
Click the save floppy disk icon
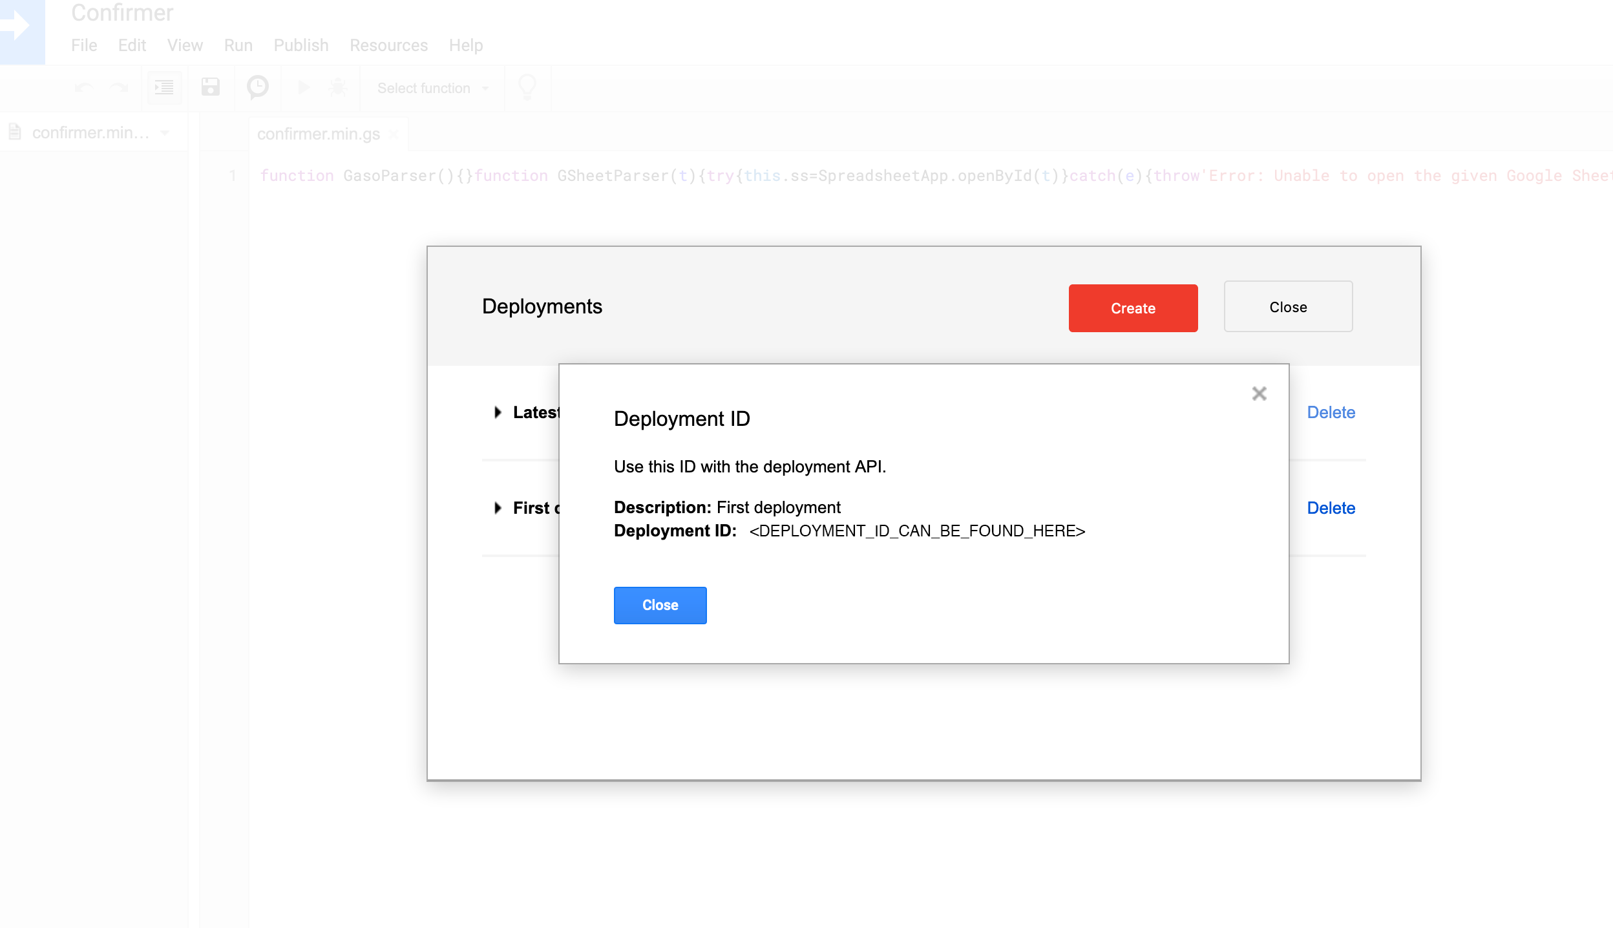tap(211, 88)
